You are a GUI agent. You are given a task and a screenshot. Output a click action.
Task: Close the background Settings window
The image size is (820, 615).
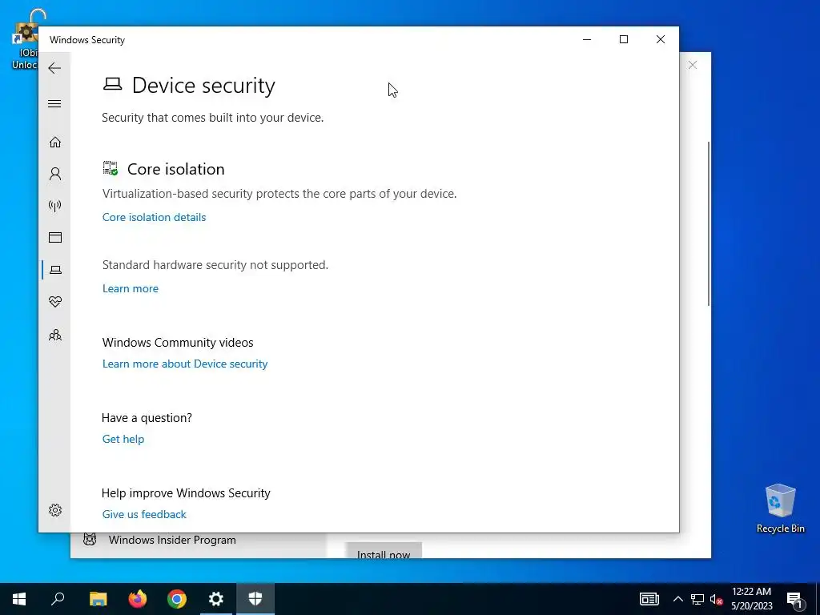click(693, 65)
